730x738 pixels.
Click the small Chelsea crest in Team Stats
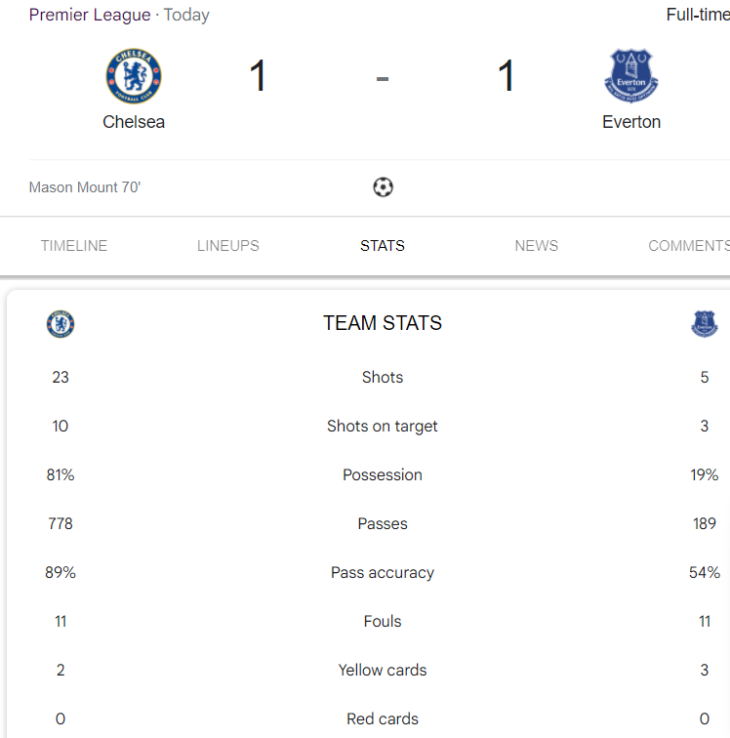coord(61,324)
